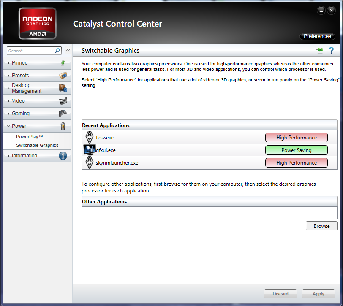This screenshot has height=306, width=343.
Task: Click the Radeon Graphics AMD logo
Action: pos(38,23)
